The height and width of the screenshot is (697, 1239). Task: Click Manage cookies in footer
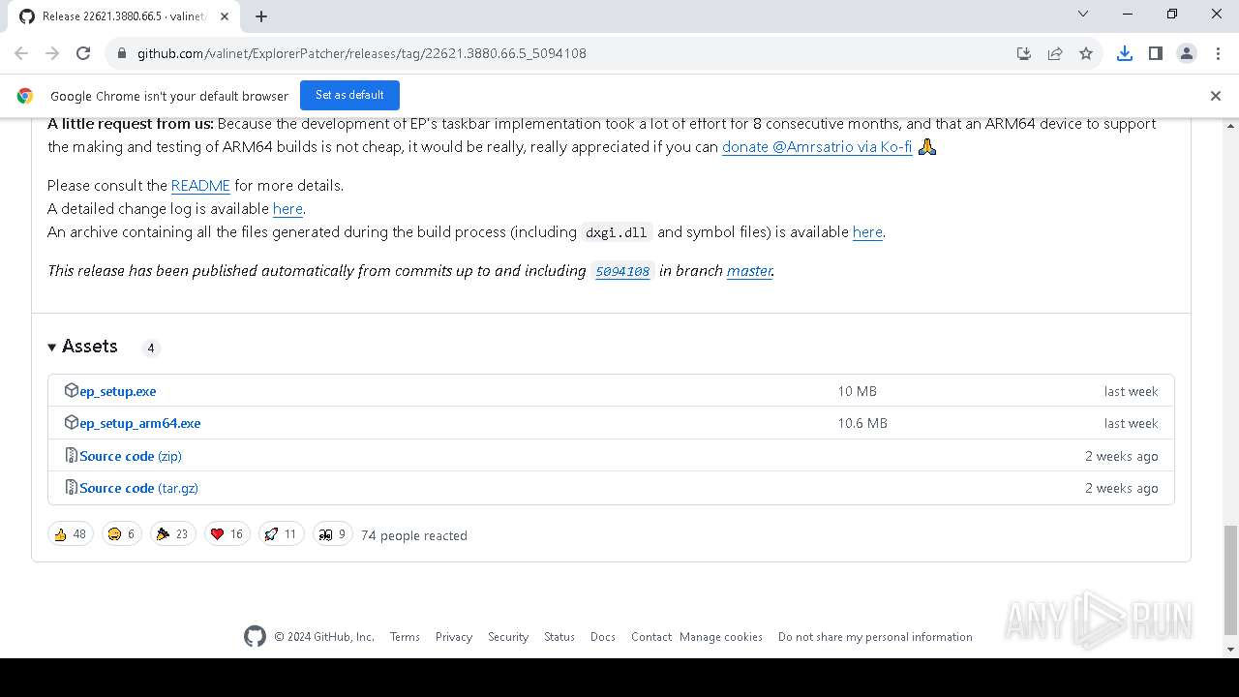[721, 636]
